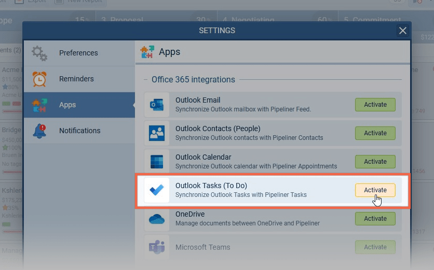Click the Outlook Calendar icon
434x270 pixels.
coord(157,162)
